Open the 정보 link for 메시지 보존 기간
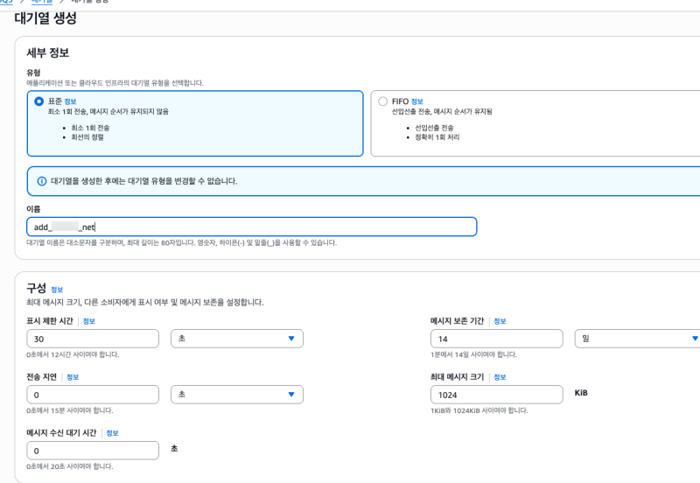Viewport: 700px width, 483px height. point(500,321)
